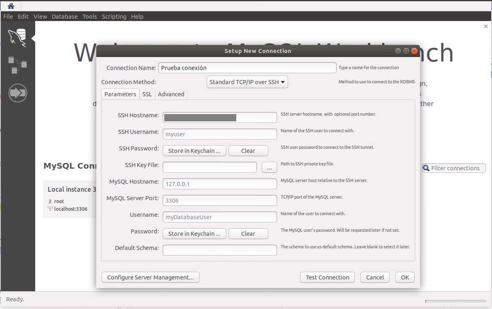Click the SSH Hostname field
Image resolution: width=492 pixels, height=309 pixels.
pos(220,118)
